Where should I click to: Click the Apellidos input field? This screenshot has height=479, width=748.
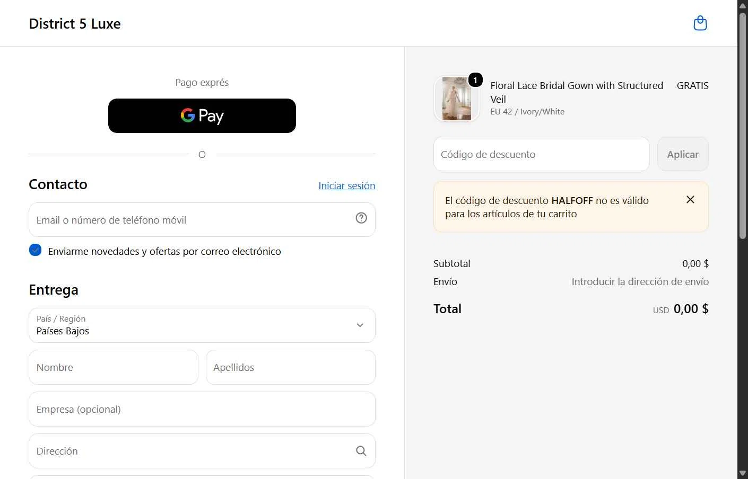[291, 367]
